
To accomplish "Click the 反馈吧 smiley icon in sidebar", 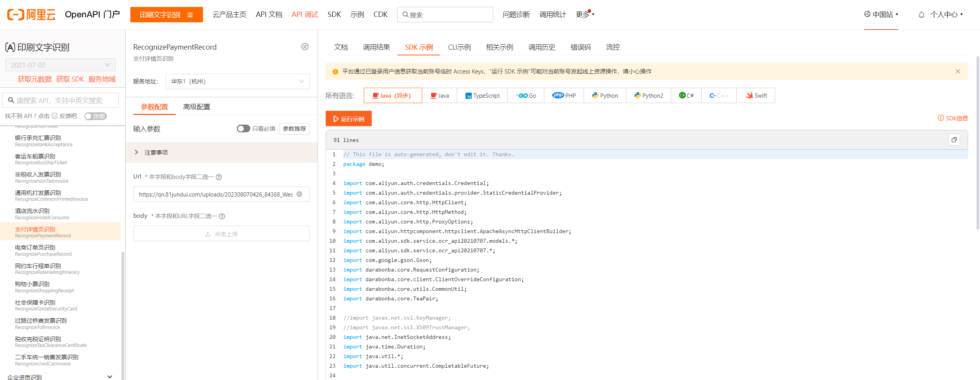I will (x=55, y=116).
